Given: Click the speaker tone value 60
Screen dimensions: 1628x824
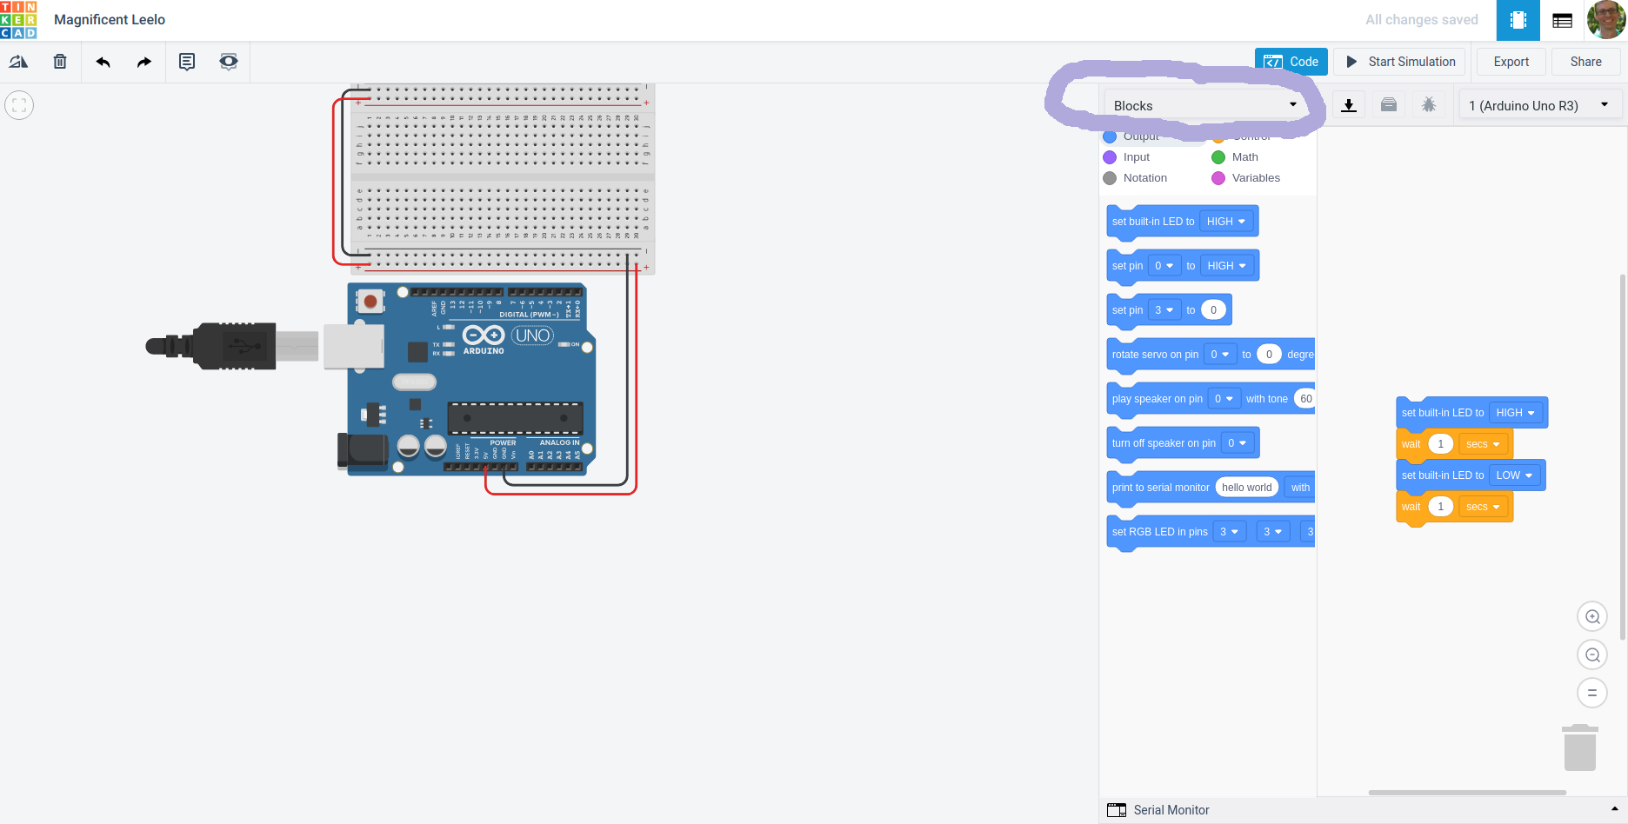Looking at the screenshot, I should click(x=1304, y=399).
